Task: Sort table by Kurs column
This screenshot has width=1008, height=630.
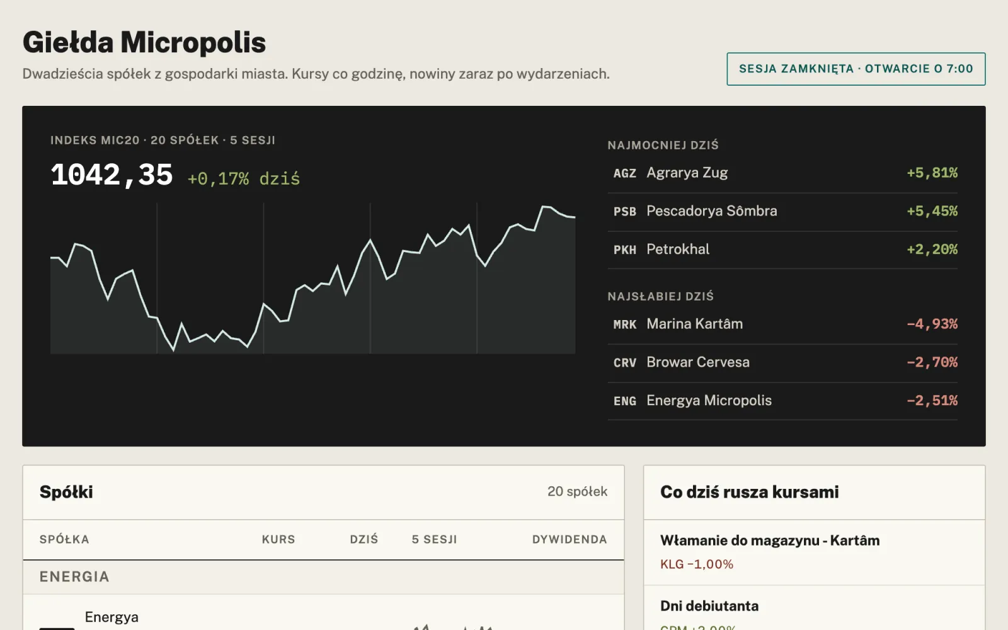Action: 278,539
